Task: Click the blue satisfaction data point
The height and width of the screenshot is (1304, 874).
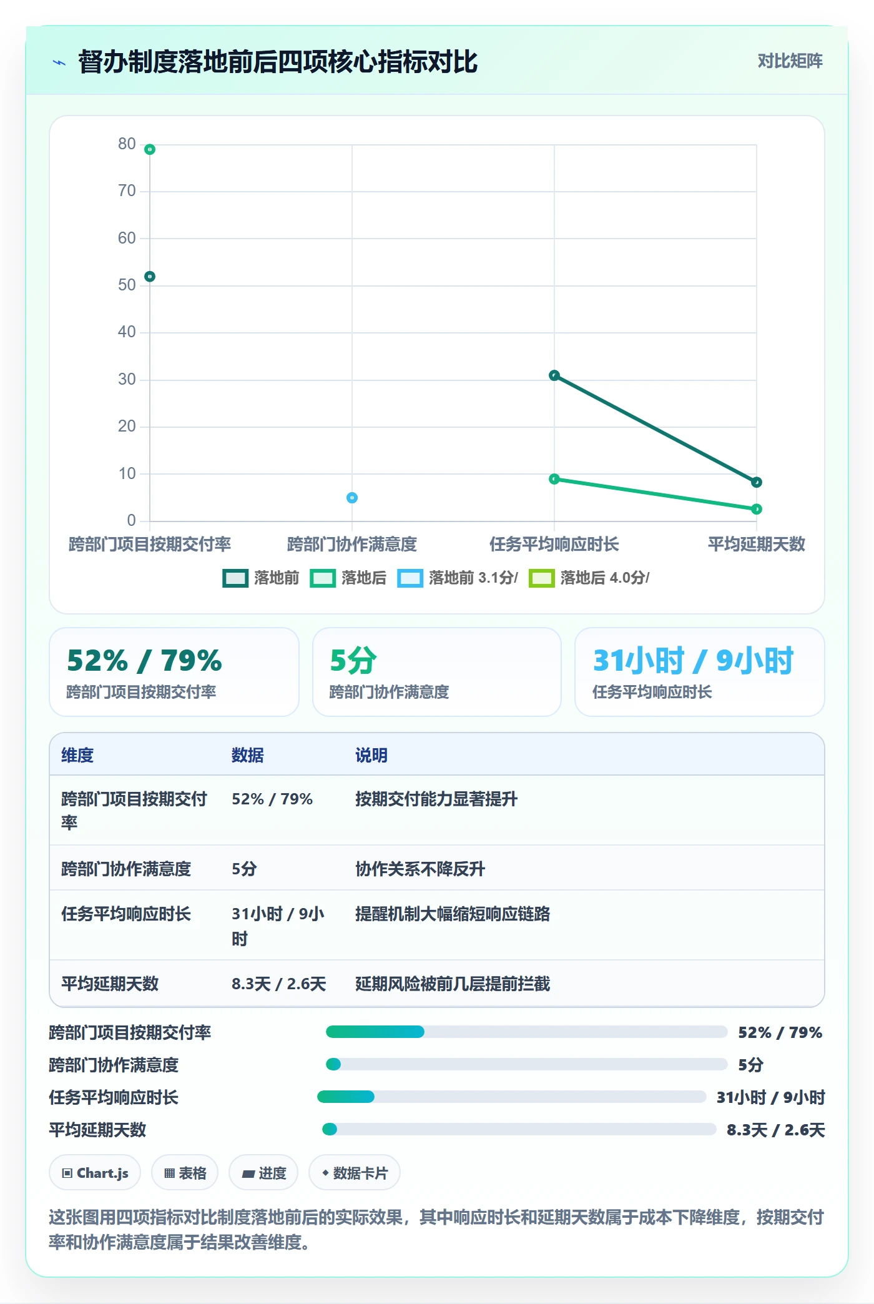Action: coord(352,498)
